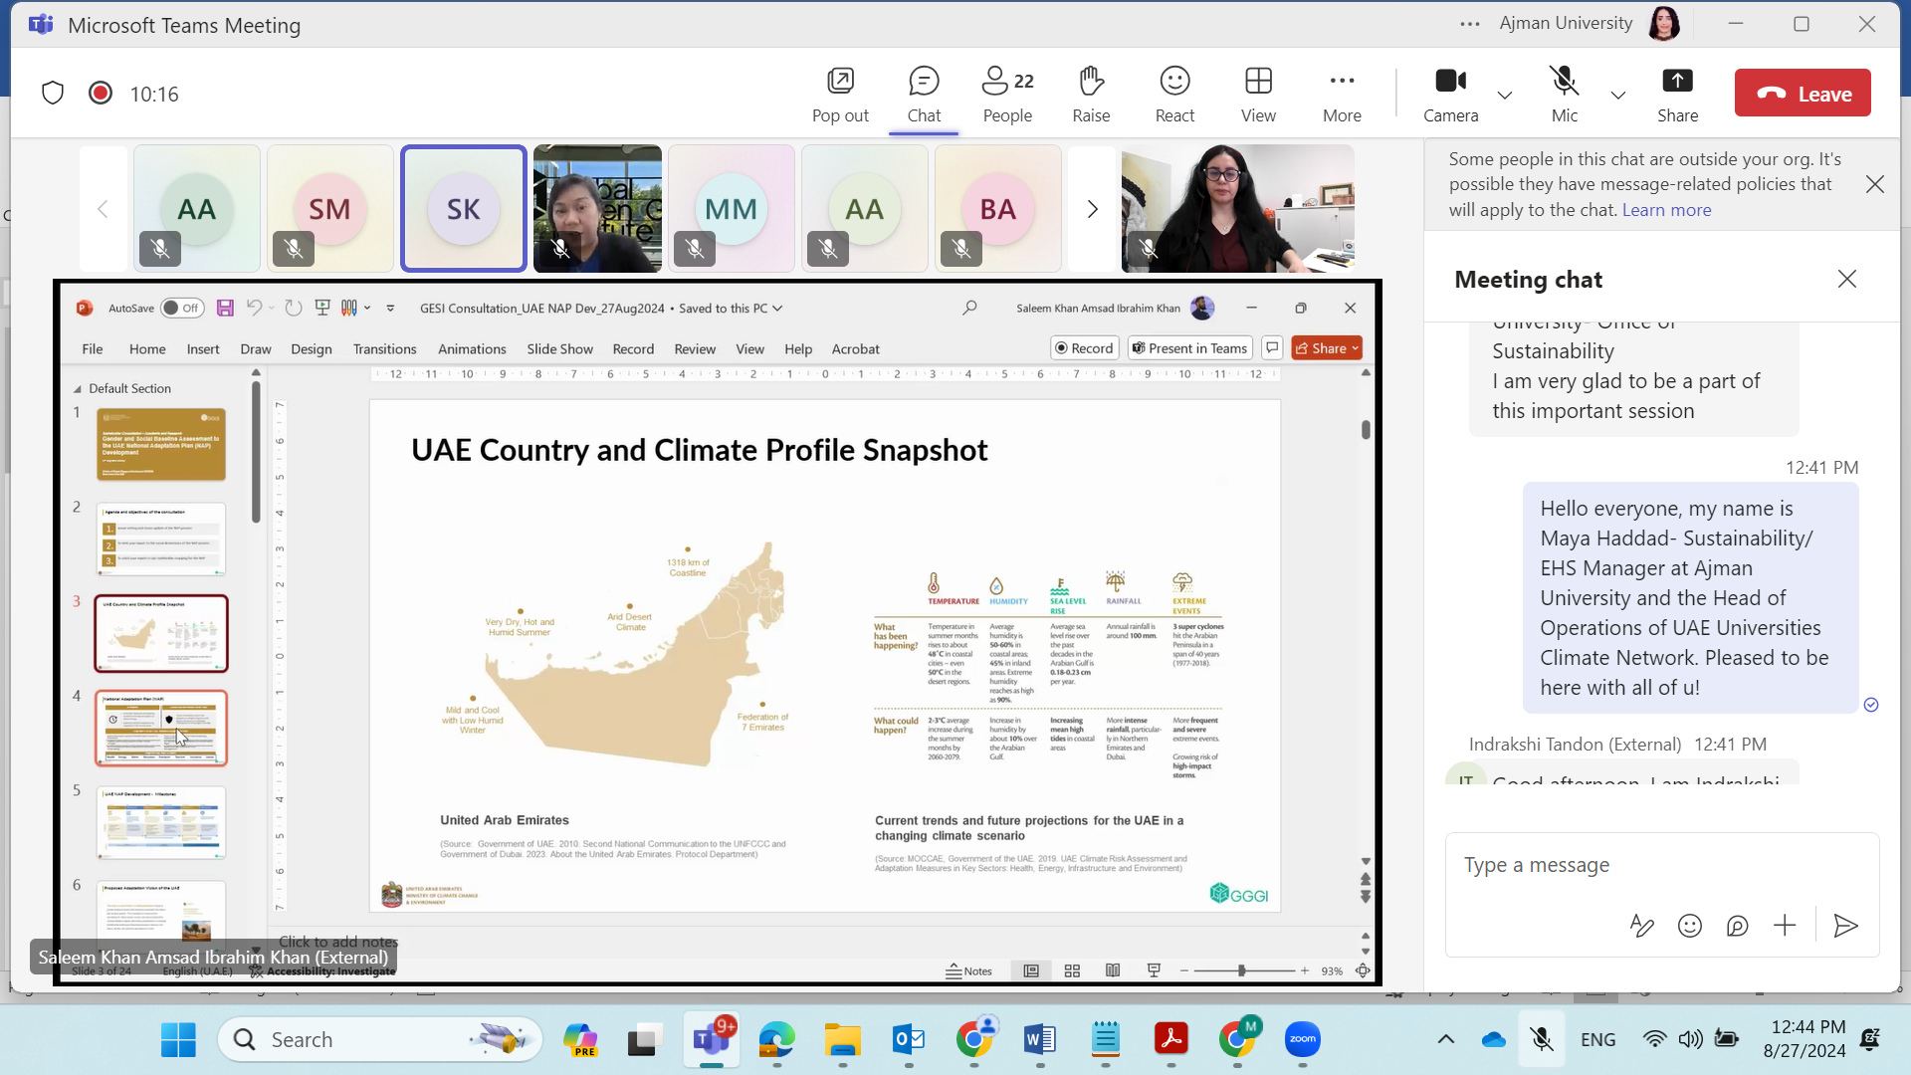The image size is (1911, 1075).
Task: Click the send message arrow icon
Action: tap(1845, 926)
